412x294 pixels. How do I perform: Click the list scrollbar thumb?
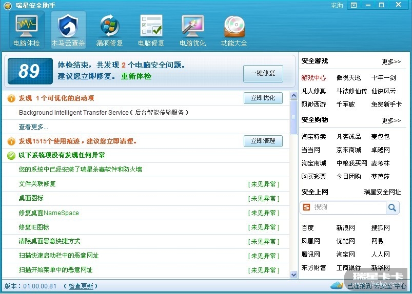[294, 117]
